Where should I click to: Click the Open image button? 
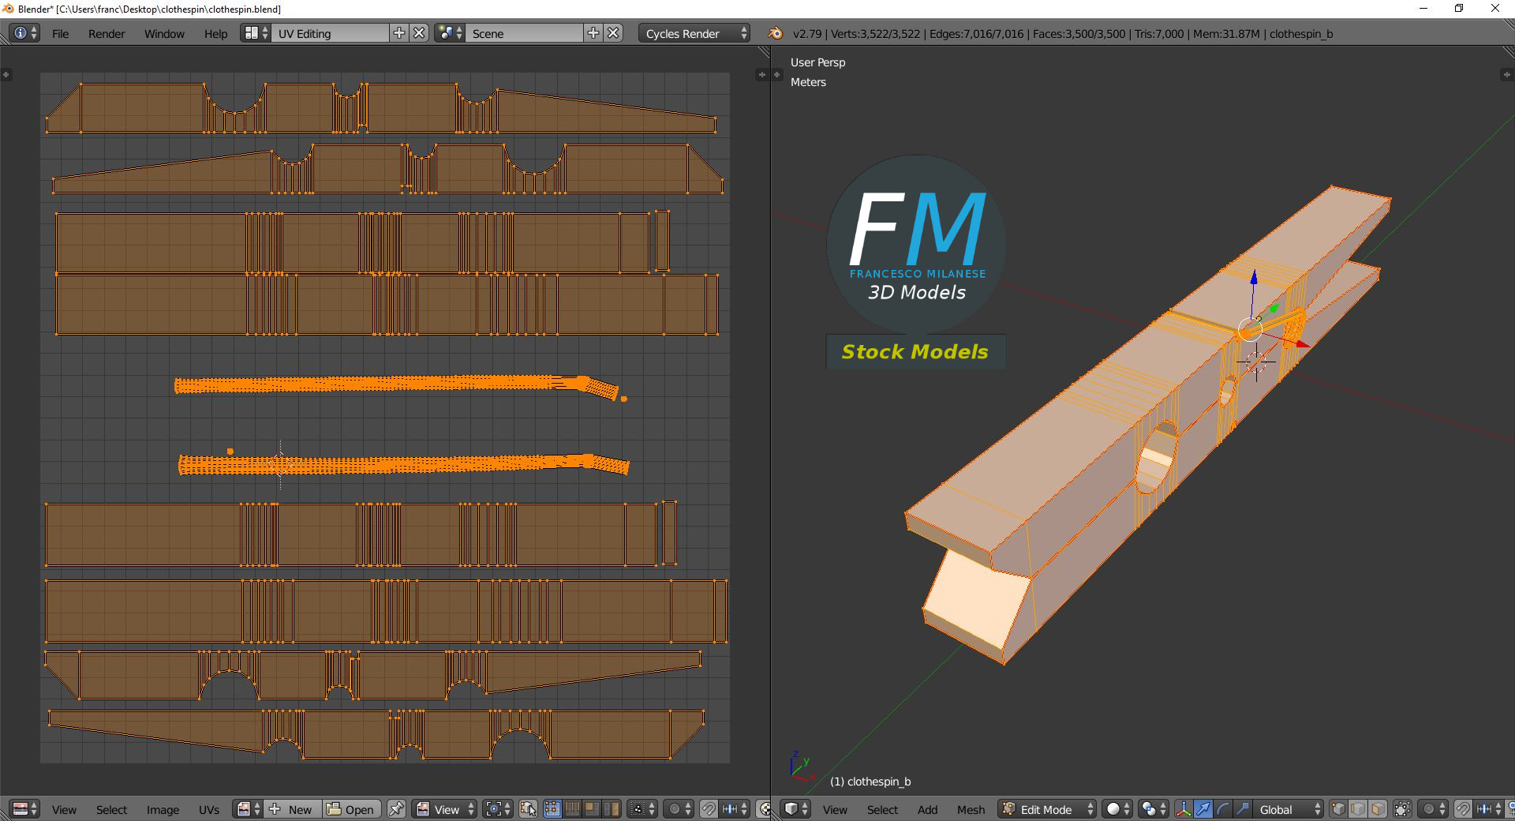click(x=352, y=809)
